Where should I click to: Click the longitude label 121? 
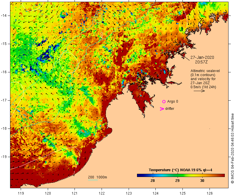pyautogui.click(x=75, y=193)
